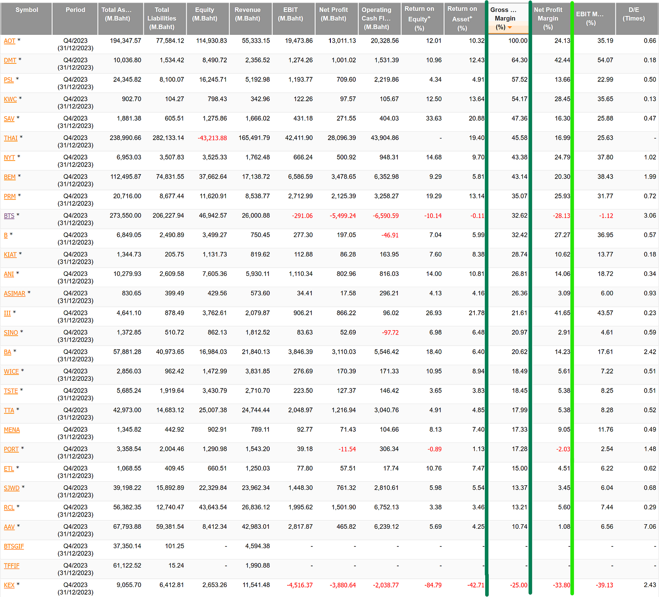Select AOT total assets 194,347.57
659x597 pixels.
tap(125, 41)
